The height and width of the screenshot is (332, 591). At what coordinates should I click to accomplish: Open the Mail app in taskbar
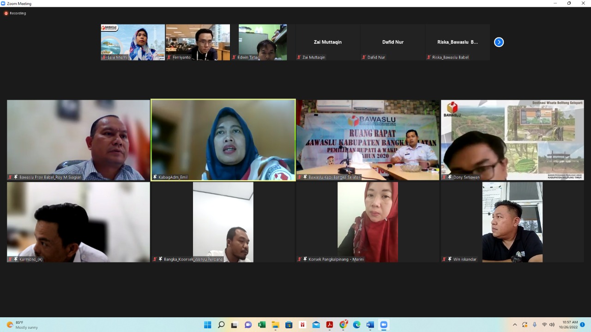[x=316, y=325]
